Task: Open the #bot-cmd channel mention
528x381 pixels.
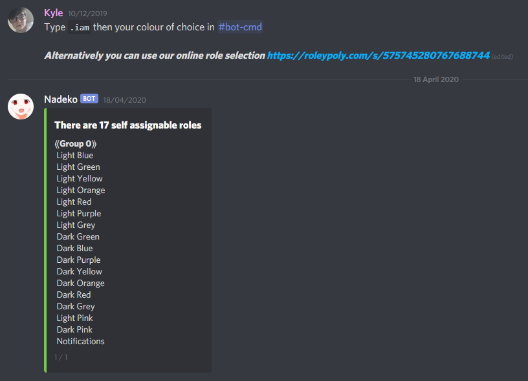Action: 240,27
